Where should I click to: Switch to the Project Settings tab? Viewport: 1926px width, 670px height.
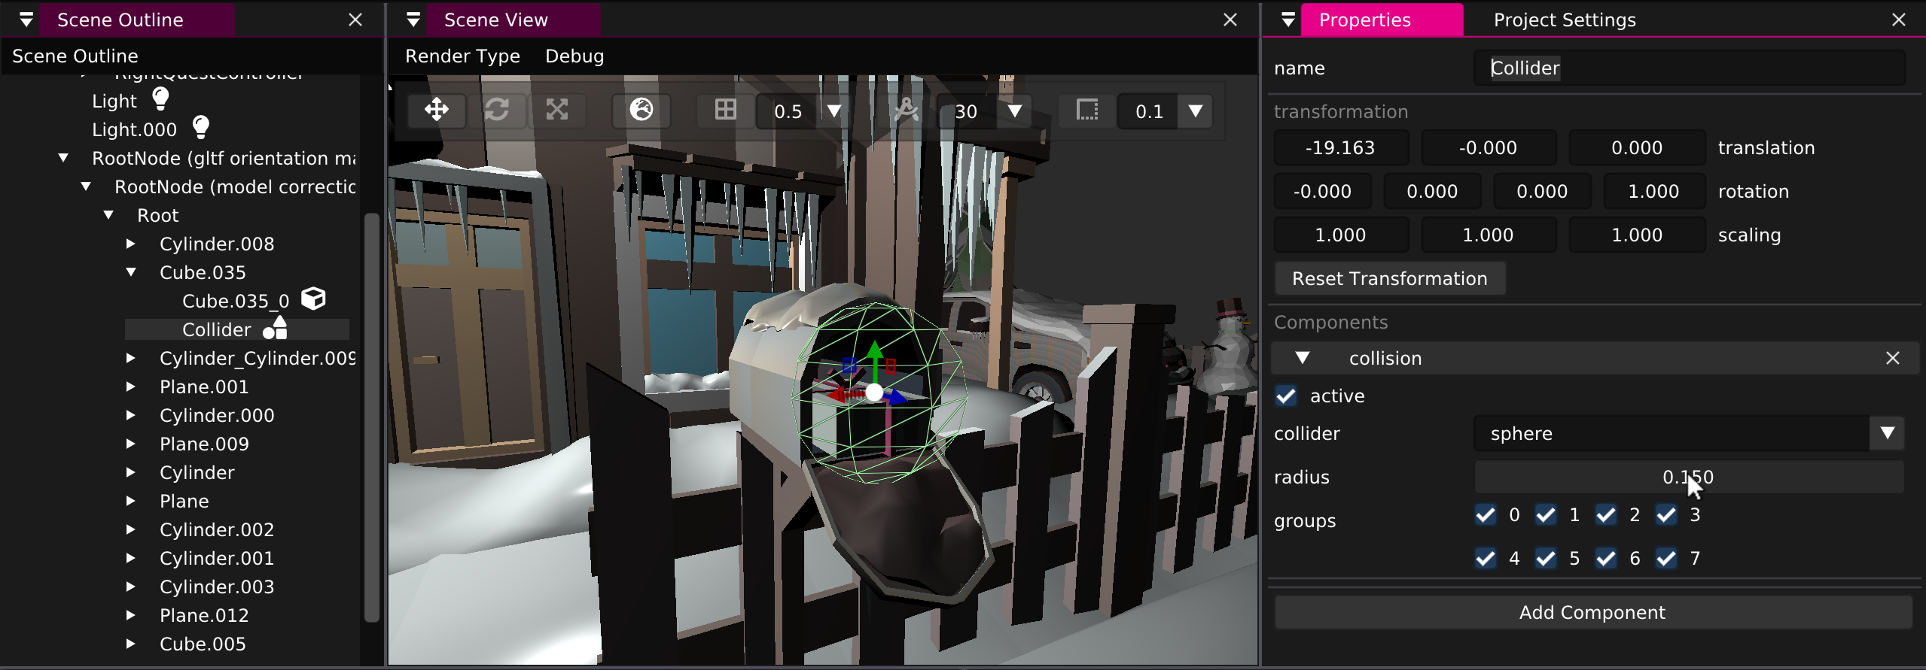[x=1565, y=20]
